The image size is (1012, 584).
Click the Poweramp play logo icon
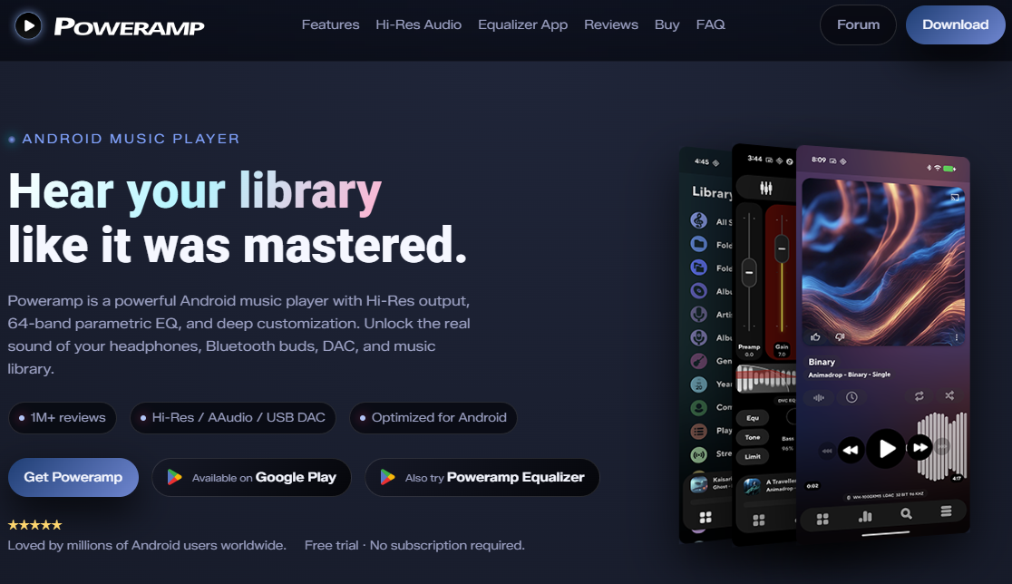28,25
